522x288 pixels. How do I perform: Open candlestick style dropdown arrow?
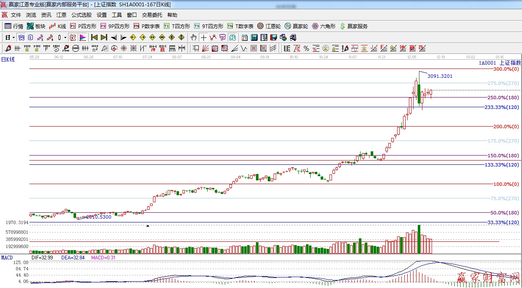[x=65, y=37]
